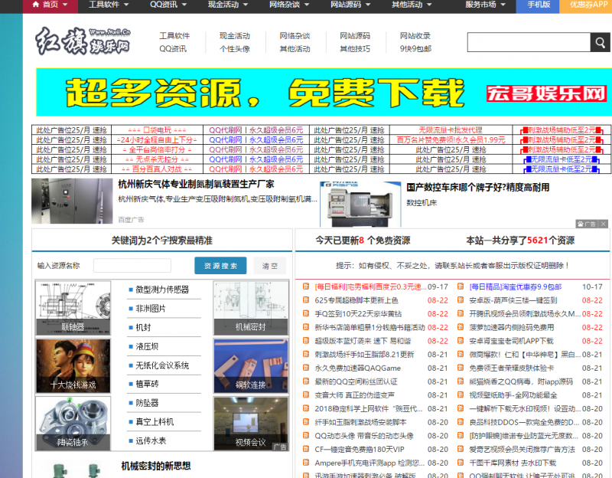
Task: Open 超级版本蓝灯袭来 速下 易和谐 link
Action: (363, 341)
